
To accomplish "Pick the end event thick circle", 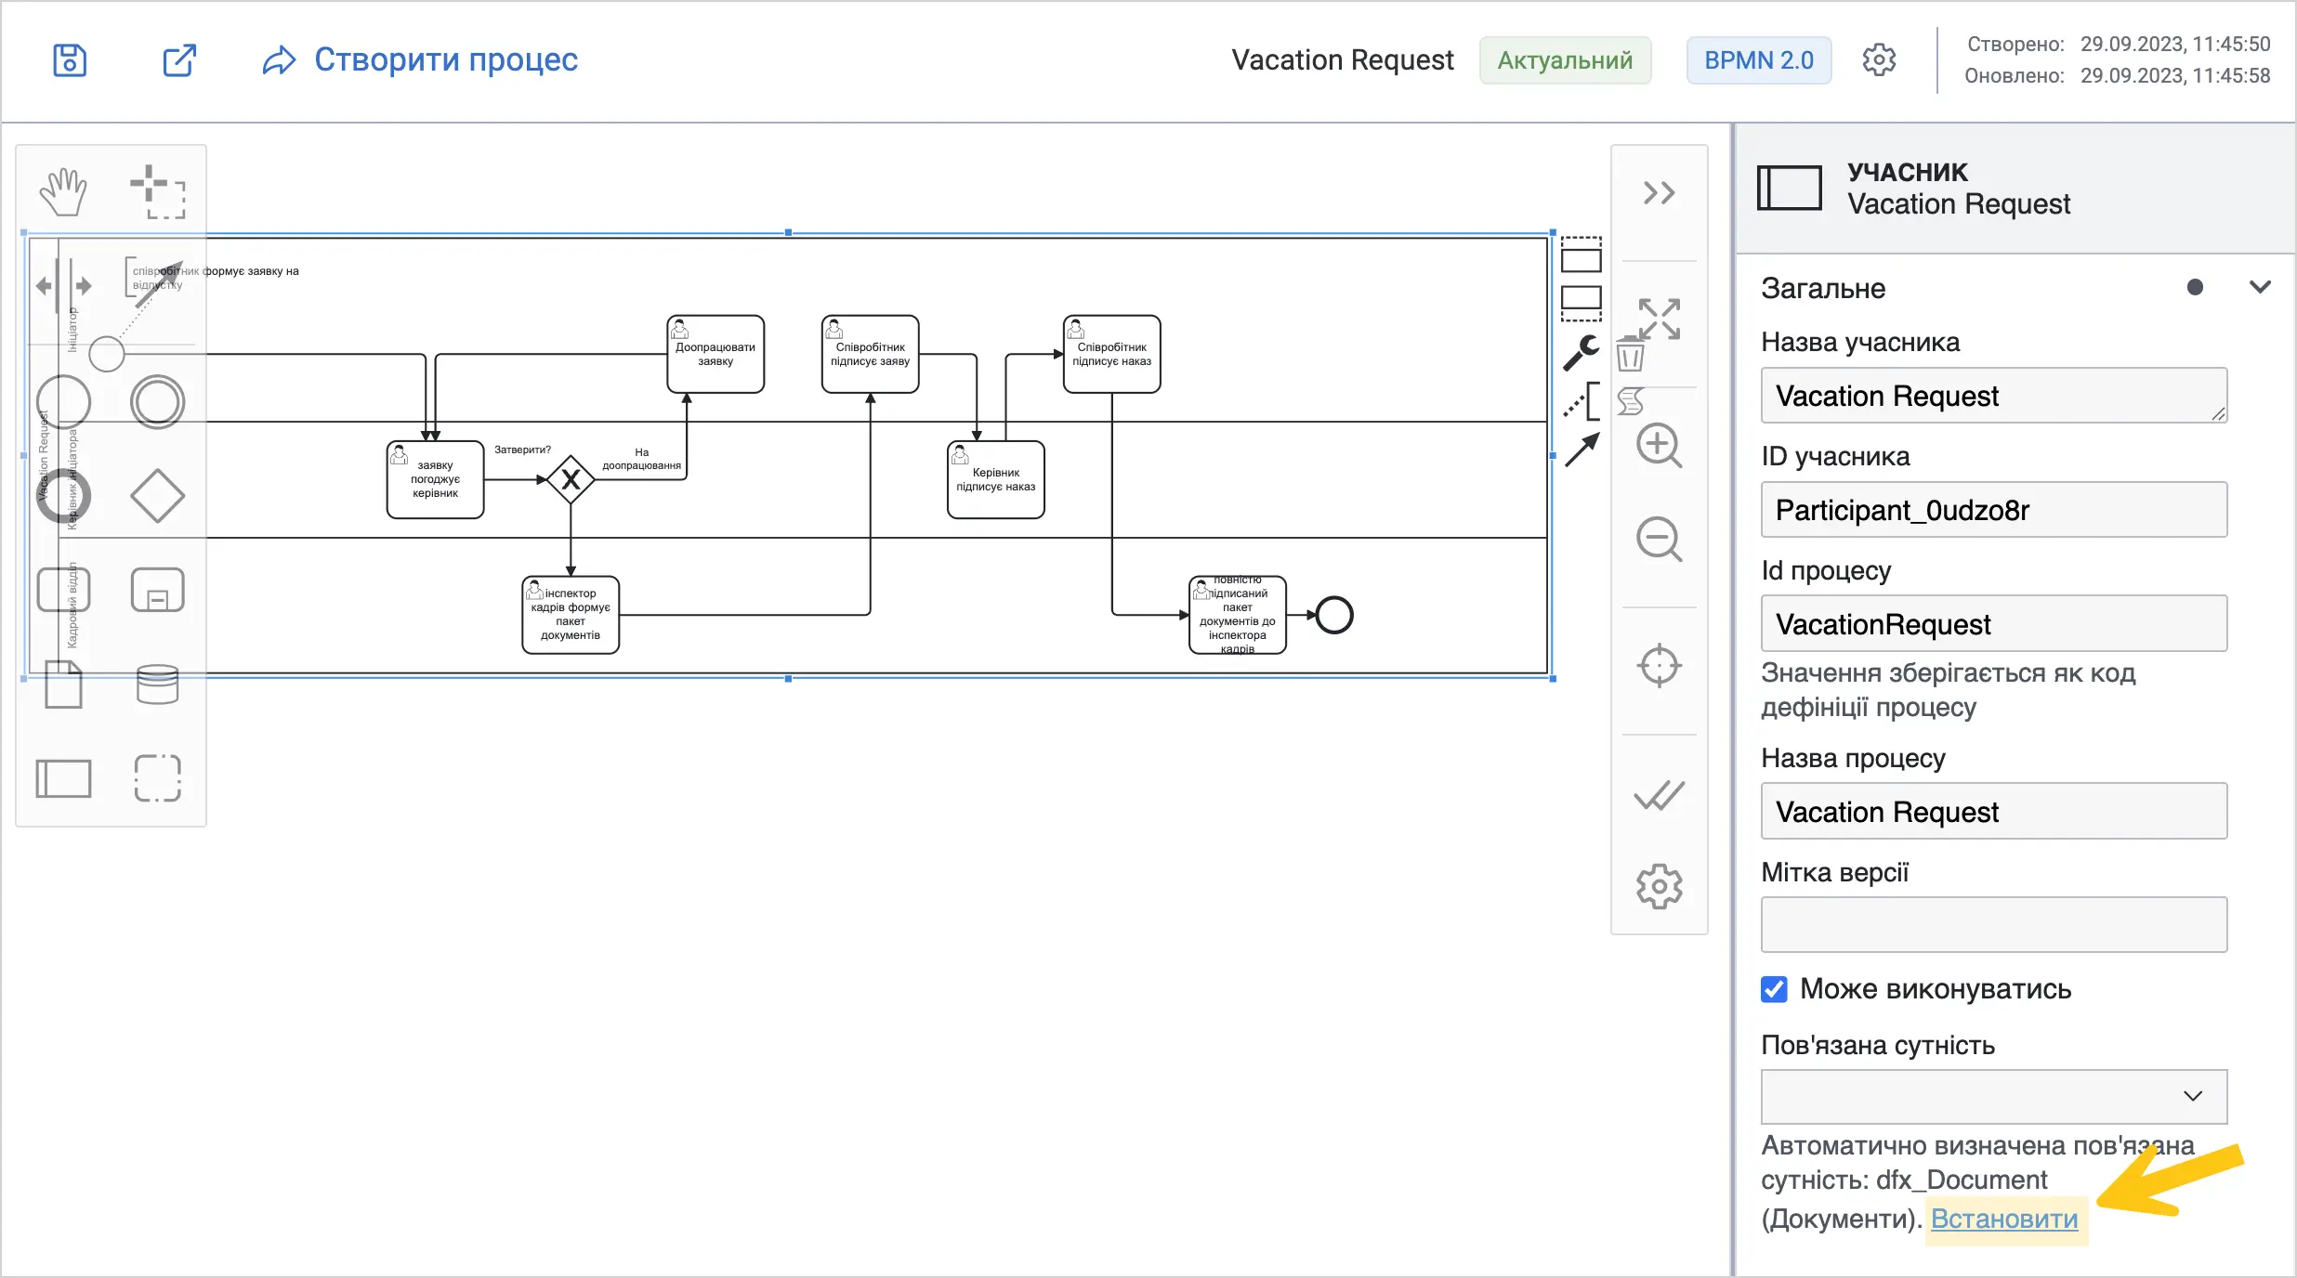I will pos(63,495).
